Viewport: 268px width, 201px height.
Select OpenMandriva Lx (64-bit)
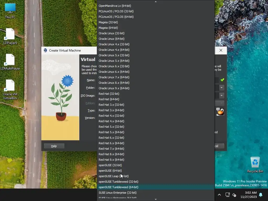tap(155, 6)
